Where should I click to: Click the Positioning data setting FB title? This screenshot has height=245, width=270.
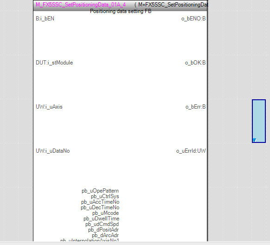click(x=121, y=11)
